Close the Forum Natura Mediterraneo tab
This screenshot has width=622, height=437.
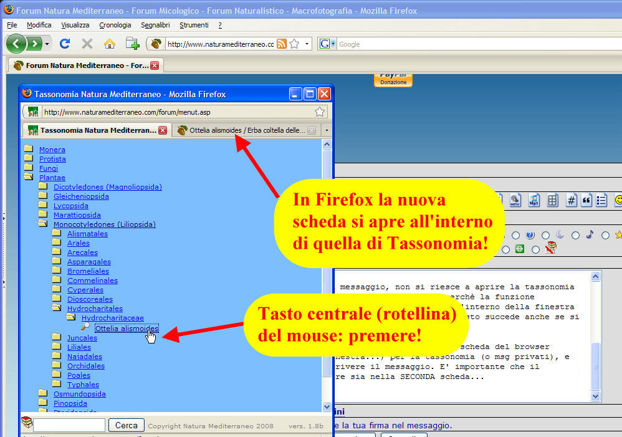coord(155,65)
